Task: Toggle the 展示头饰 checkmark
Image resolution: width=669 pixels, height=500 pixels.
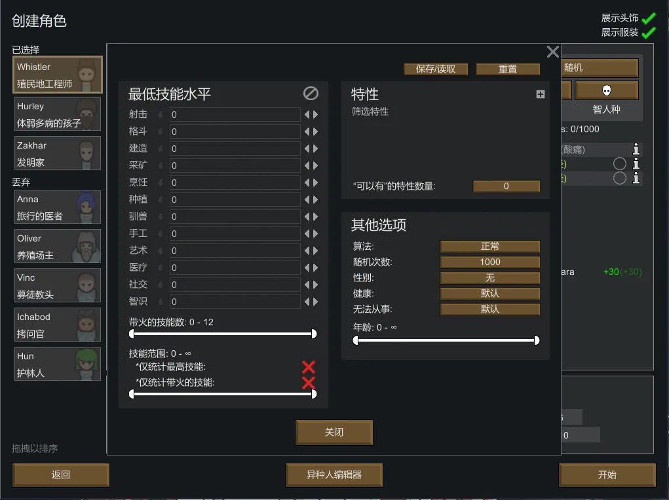Action: tap(649, 18)
